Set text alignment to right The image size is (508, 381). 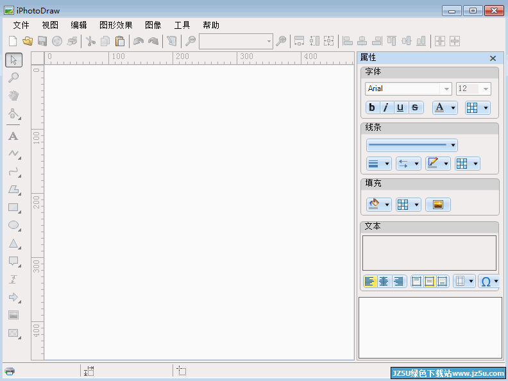pyautogui.click(x=399, y=282)
